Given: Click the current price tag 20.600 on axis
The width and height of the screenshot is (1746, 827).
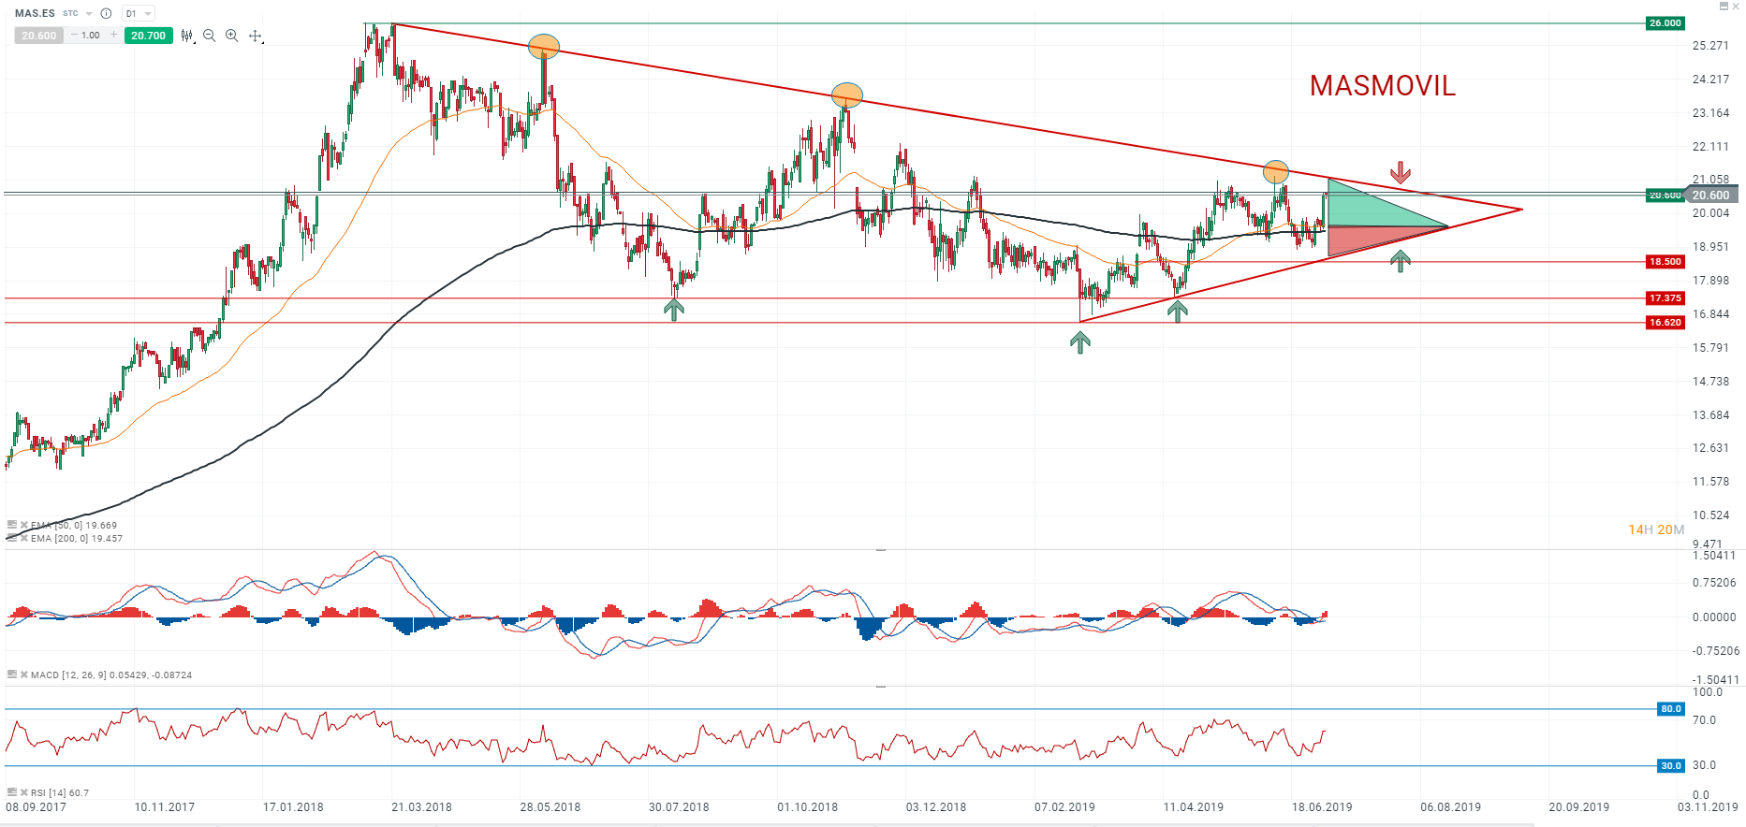Looking at the screenshot, I should click(1711, 196).
